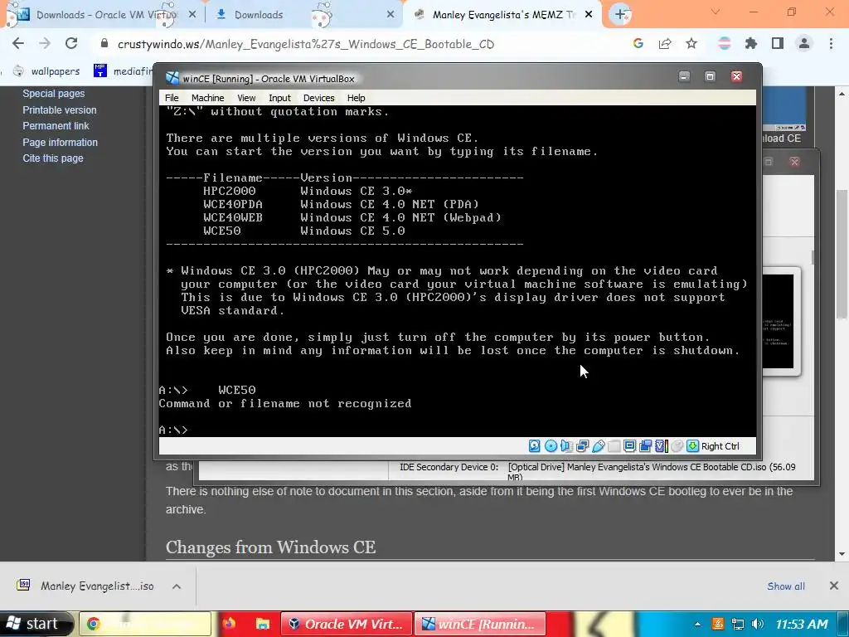Open the wallpapers bookmark
Image resolution: width=849 pixels, height=637 pixels.
pos(46,71)
